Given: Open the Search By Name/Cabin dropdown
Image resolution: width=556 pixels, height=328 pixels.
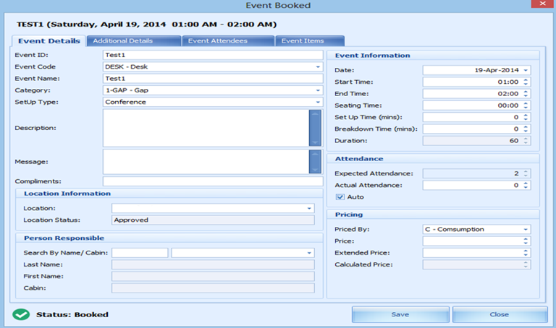Looking at the screenshot, I should [309, 253].
